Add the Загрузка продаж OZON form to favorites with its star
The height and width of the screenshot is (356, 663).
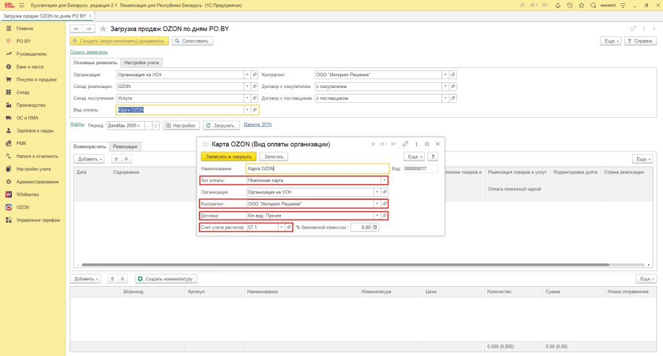pyautogui.click(x=103, y=28)
